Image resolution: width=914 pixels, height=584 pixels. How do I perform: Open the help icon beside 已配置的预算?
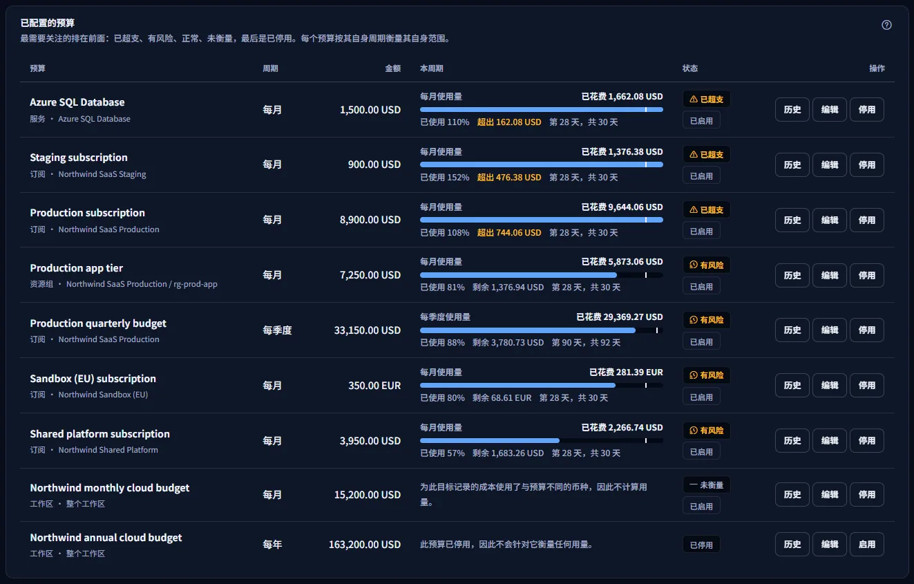coord(887,25)
